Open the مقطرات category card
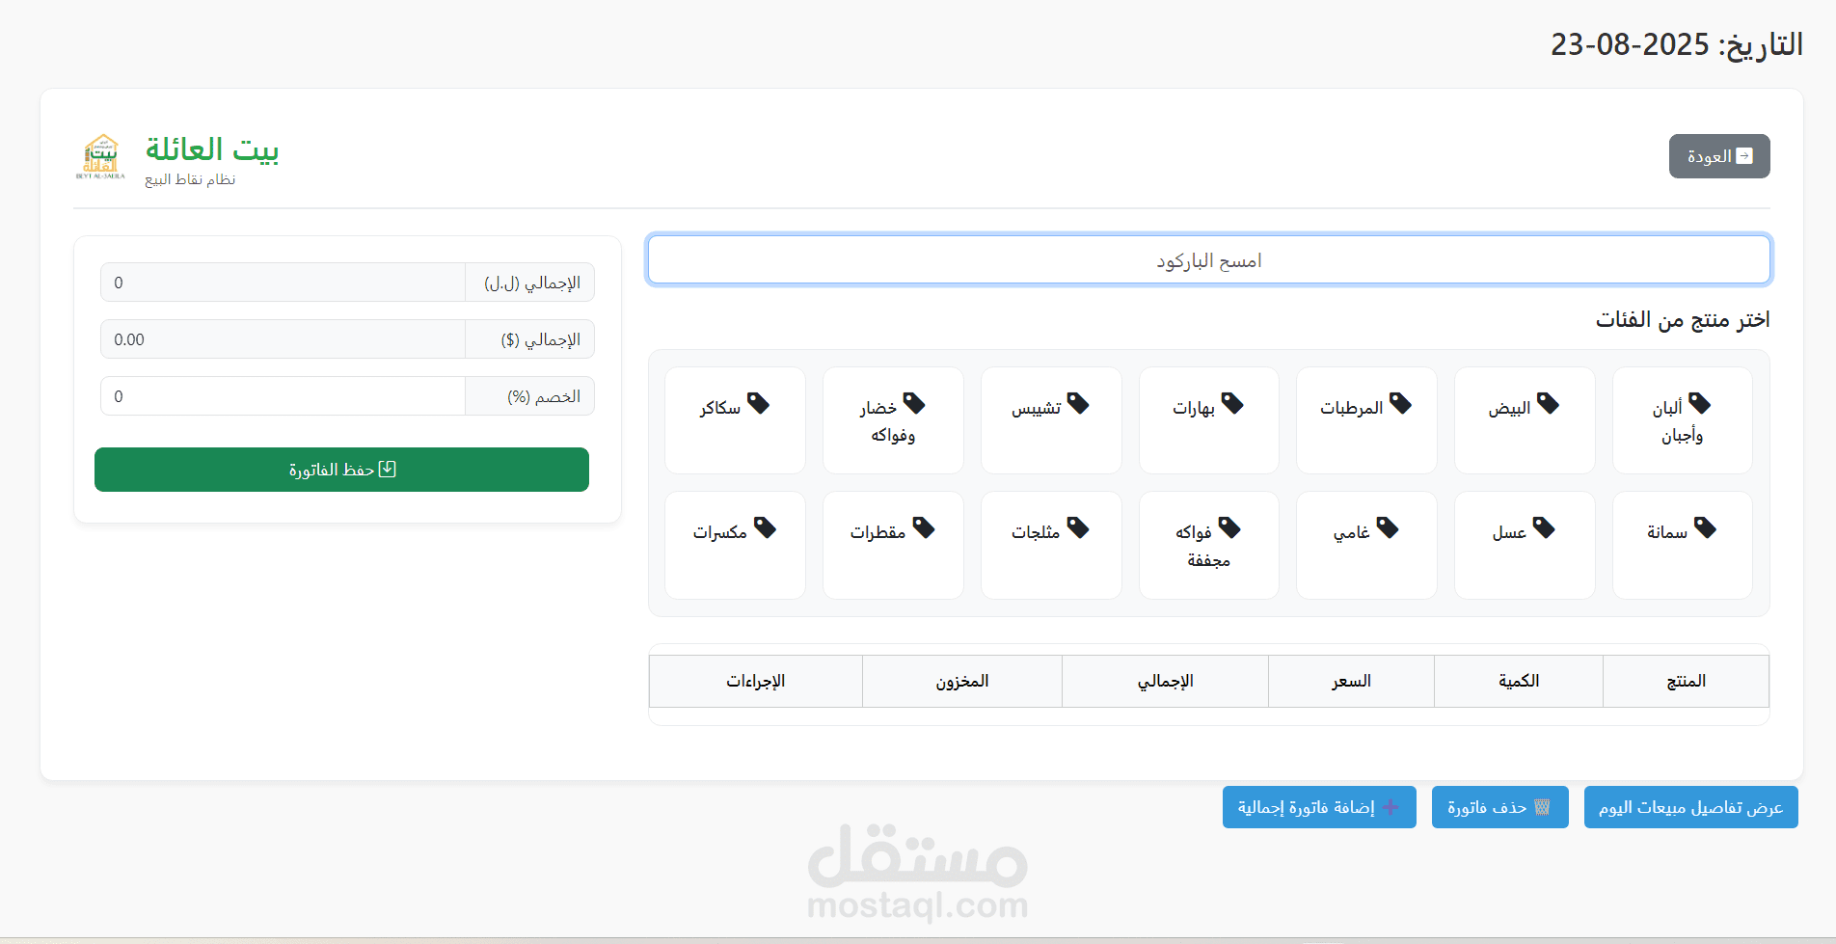This screenshot has width=1836, height=944. point(893,545)
